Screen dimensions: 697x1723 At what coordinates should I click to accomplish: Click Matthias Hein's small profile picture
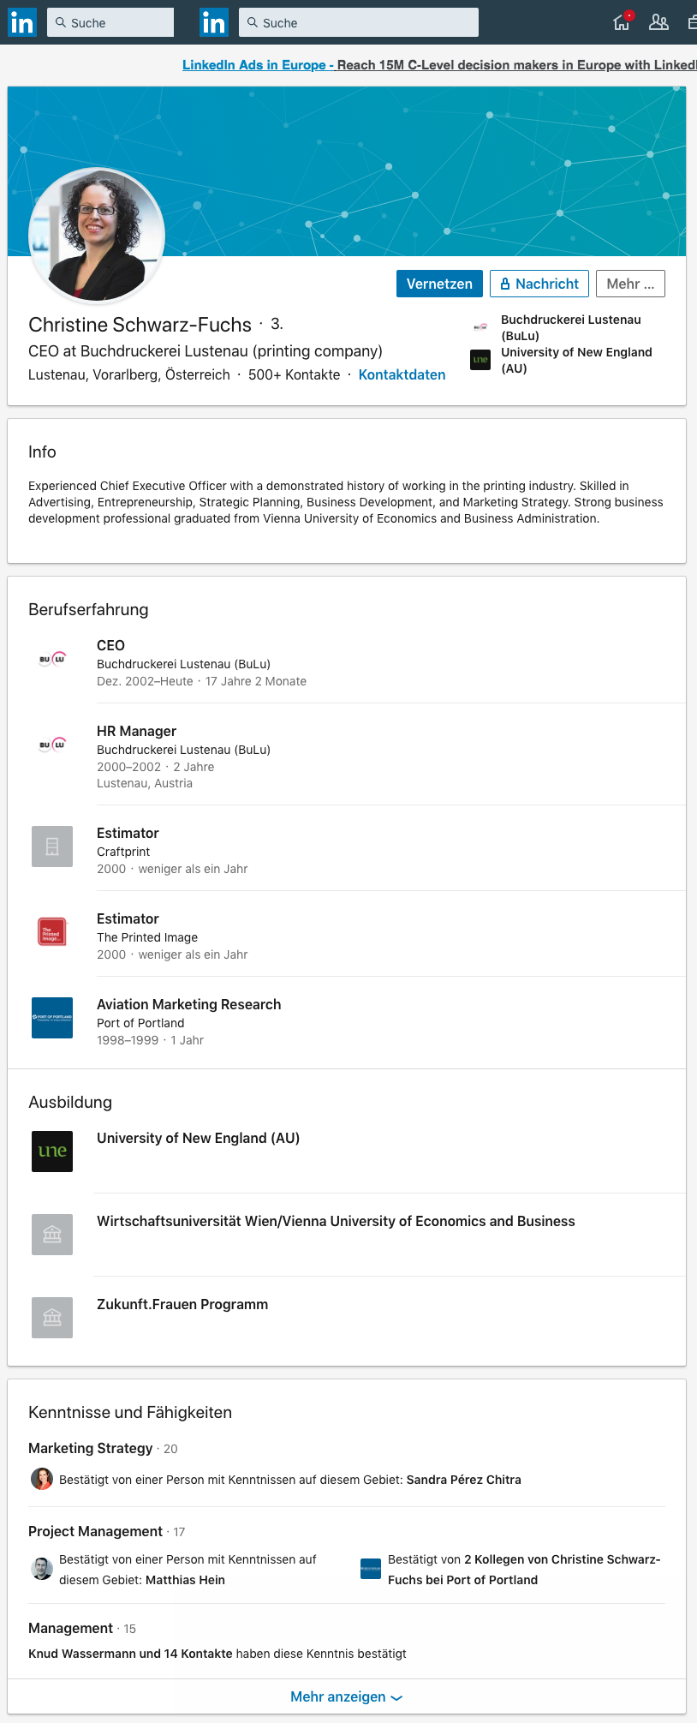(42, 1569)
